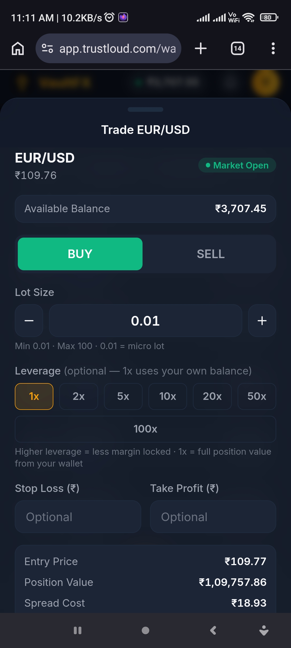This screenshot has width=291, height=648.
Task: Open recent apps navigation button
Action: (x=78, y=630)
